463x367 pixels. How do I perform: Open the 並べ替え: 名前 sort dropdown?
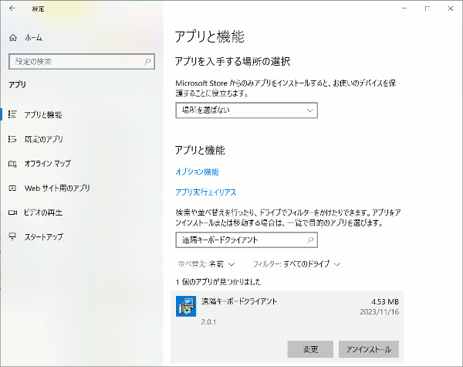(x=205, y=263)
